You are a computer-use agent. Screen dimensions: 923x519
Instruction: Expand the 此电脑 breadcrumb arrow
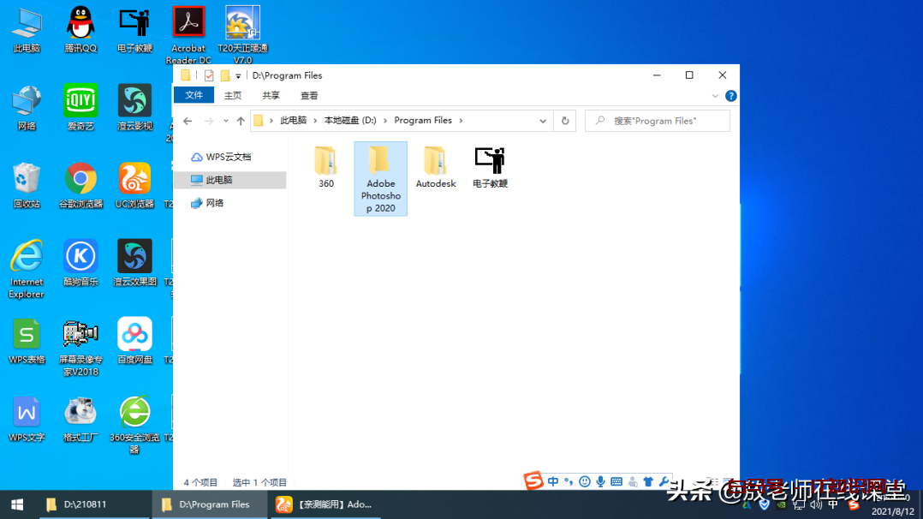click(x=314, y=120)
